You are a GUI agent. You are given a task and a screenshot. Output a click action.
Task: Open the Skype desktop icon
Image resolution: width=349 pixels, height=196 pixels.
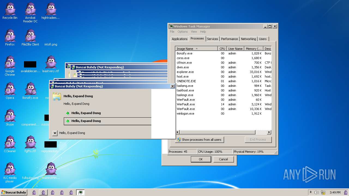click(x=10, y=118)
